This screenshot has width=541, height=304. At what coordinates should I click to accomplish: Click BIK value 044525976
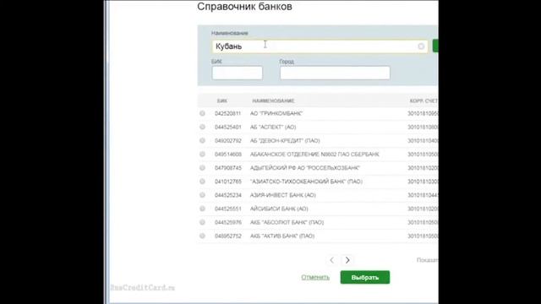[x=227, y=222]
